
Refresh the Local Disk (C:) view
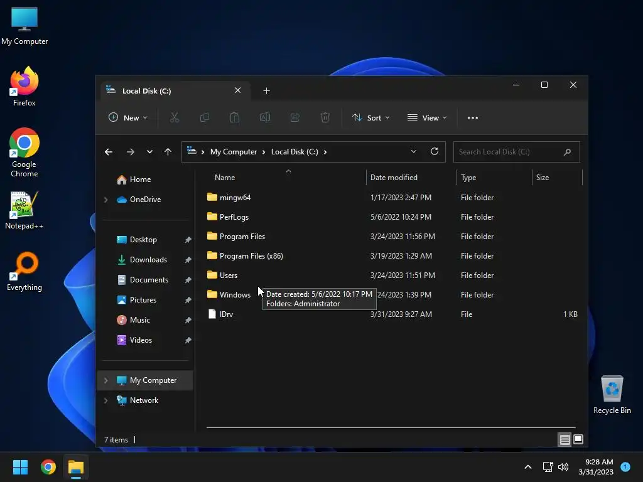(435, 152)
